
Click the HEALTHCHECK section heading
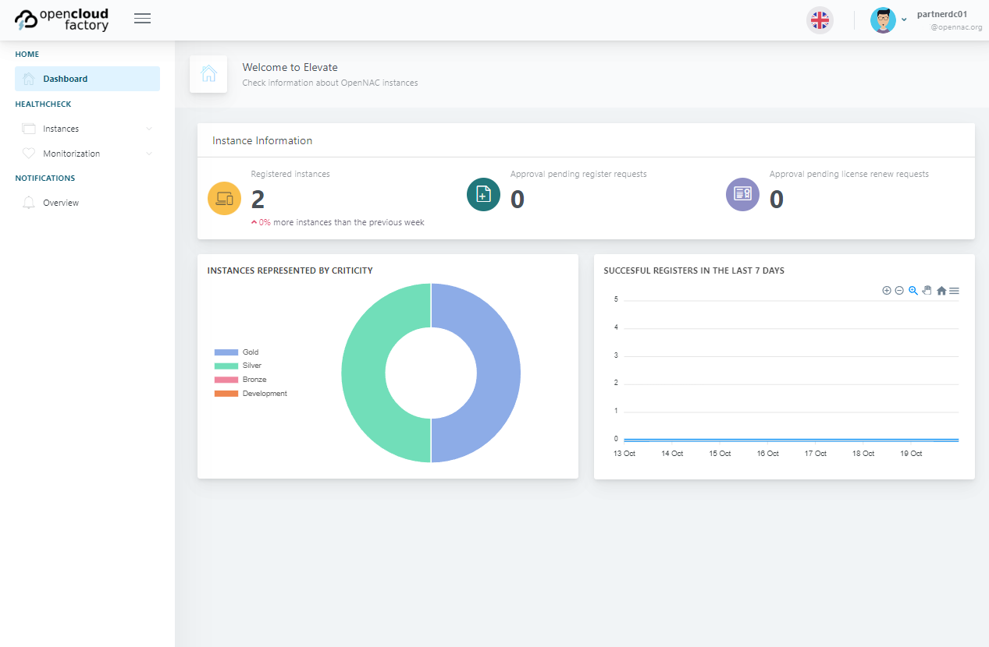point(43,104)
